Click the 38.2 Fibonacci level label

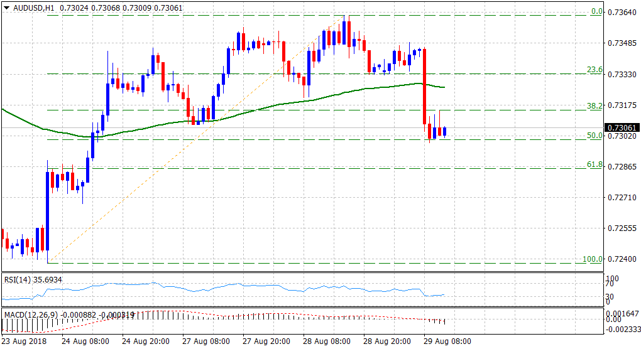[594, 106]
